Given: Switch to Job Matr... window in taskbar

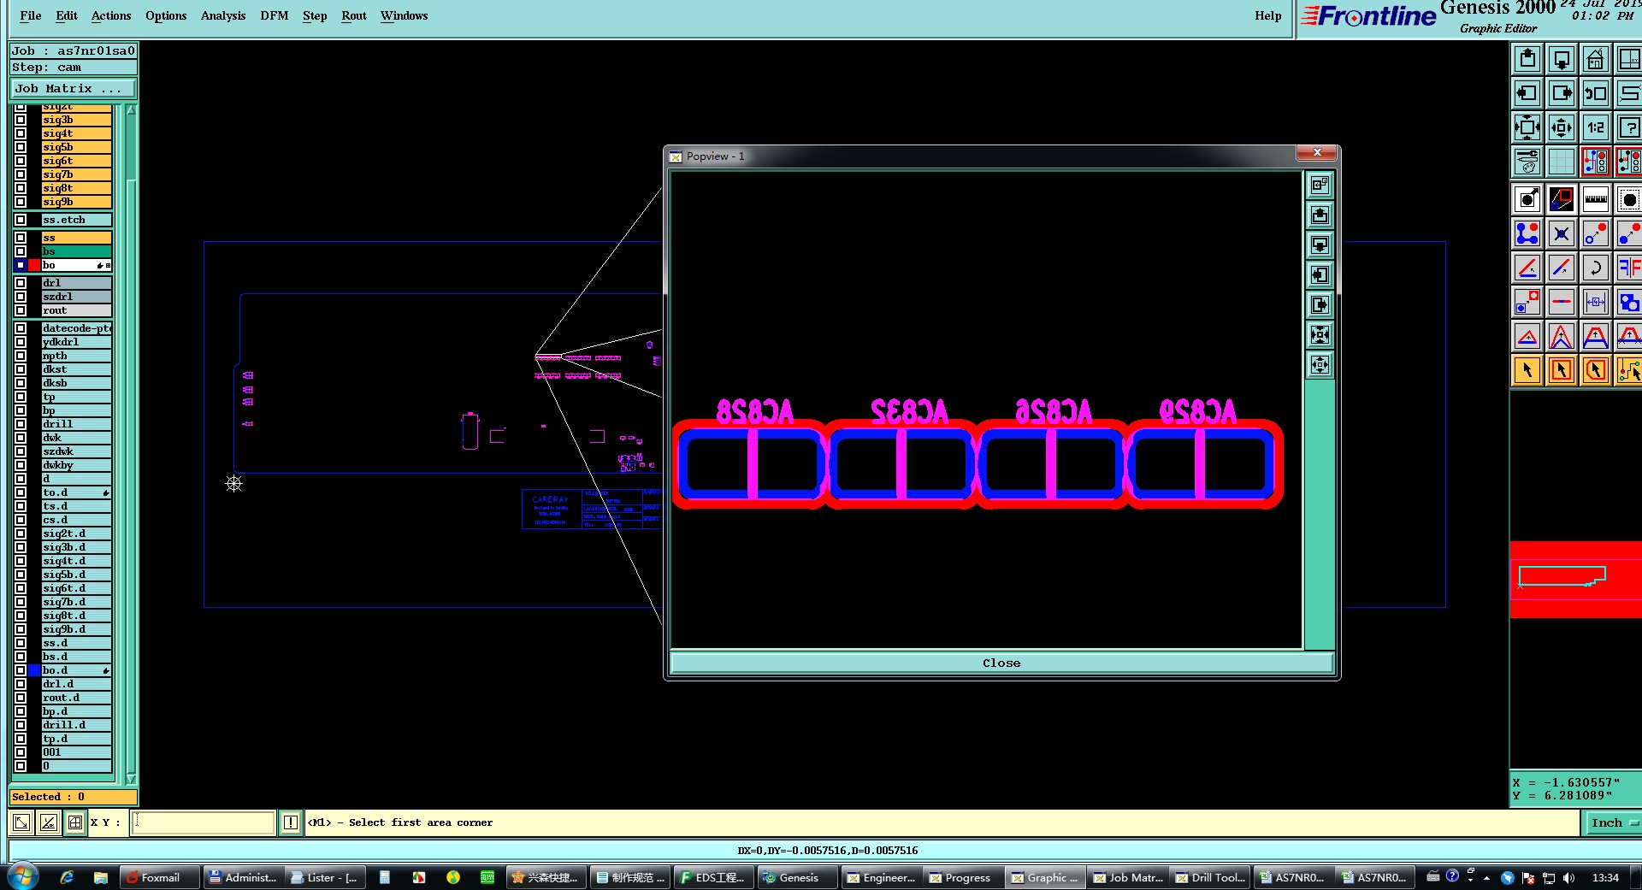Looking at the screenshot, I should tap(1128, 877).
